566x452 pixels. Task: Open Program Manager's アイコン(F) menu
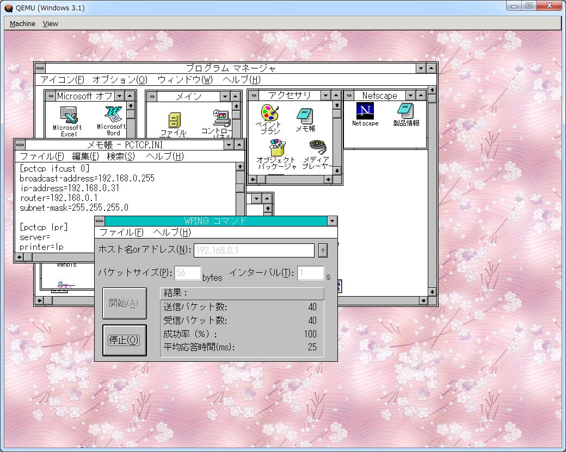(x=62, y=80)
